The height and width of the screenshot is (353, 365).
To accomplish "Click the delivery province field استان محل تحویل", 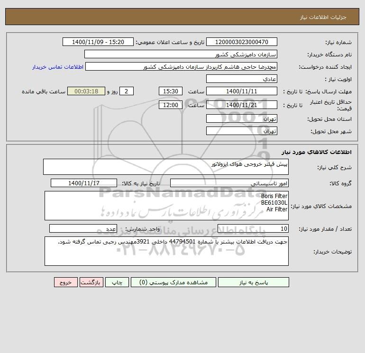I will pyautogui.click(x=242, y=118).
